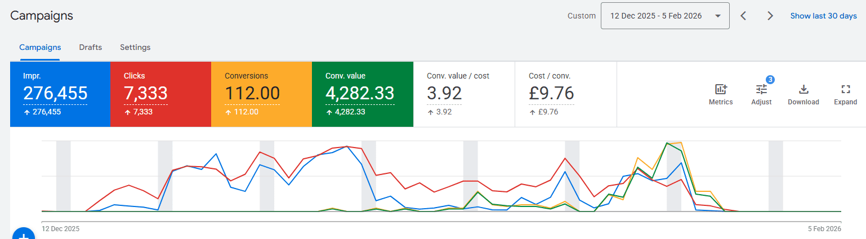The image size is (866, 239).
Task: Click Show last 30 days link
Action: point(823,16)
